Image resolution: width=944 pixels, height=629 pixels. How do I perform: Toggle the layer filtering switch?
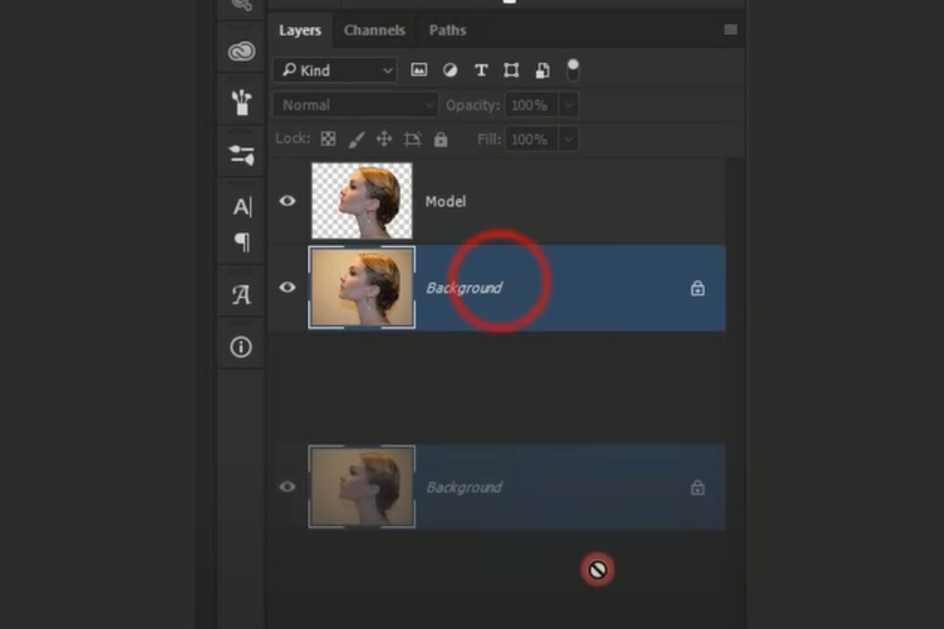tap(573, 70)
